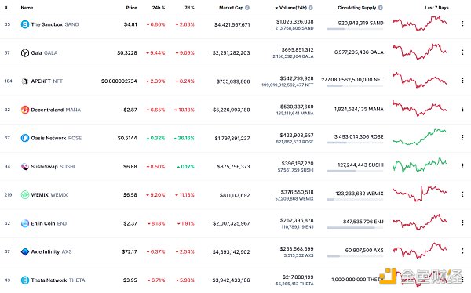Image resolution: width=471 pixels, height=293 pixels.
Task: Sort by the 7d % column header
Action: pos(189,8)
